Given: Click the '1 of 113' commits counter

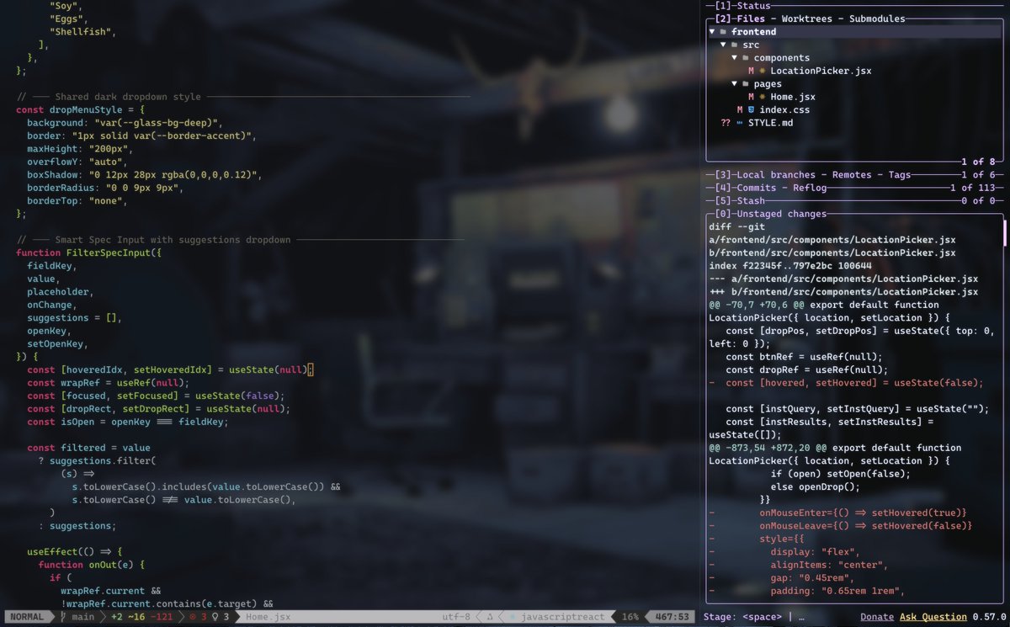Looking at the screenshot, I should 971,188.
